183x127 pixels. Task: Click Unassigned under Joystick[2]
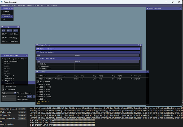click(79, 79)
